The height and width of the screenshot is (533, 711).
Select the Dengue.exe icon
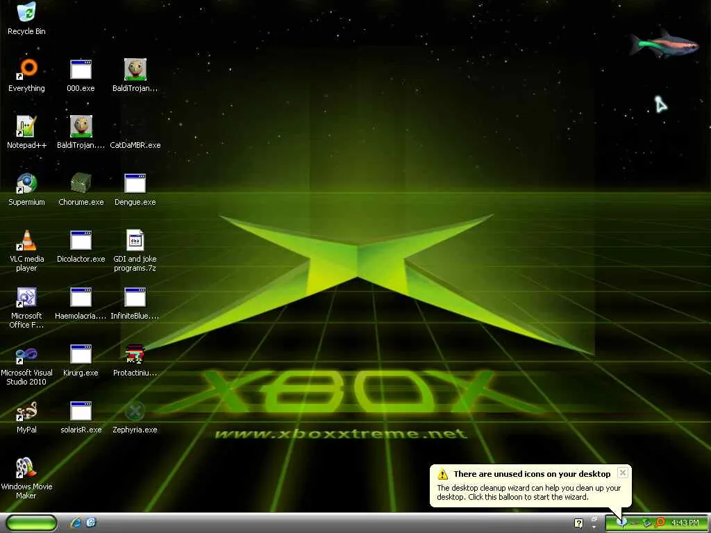[135, 183]
